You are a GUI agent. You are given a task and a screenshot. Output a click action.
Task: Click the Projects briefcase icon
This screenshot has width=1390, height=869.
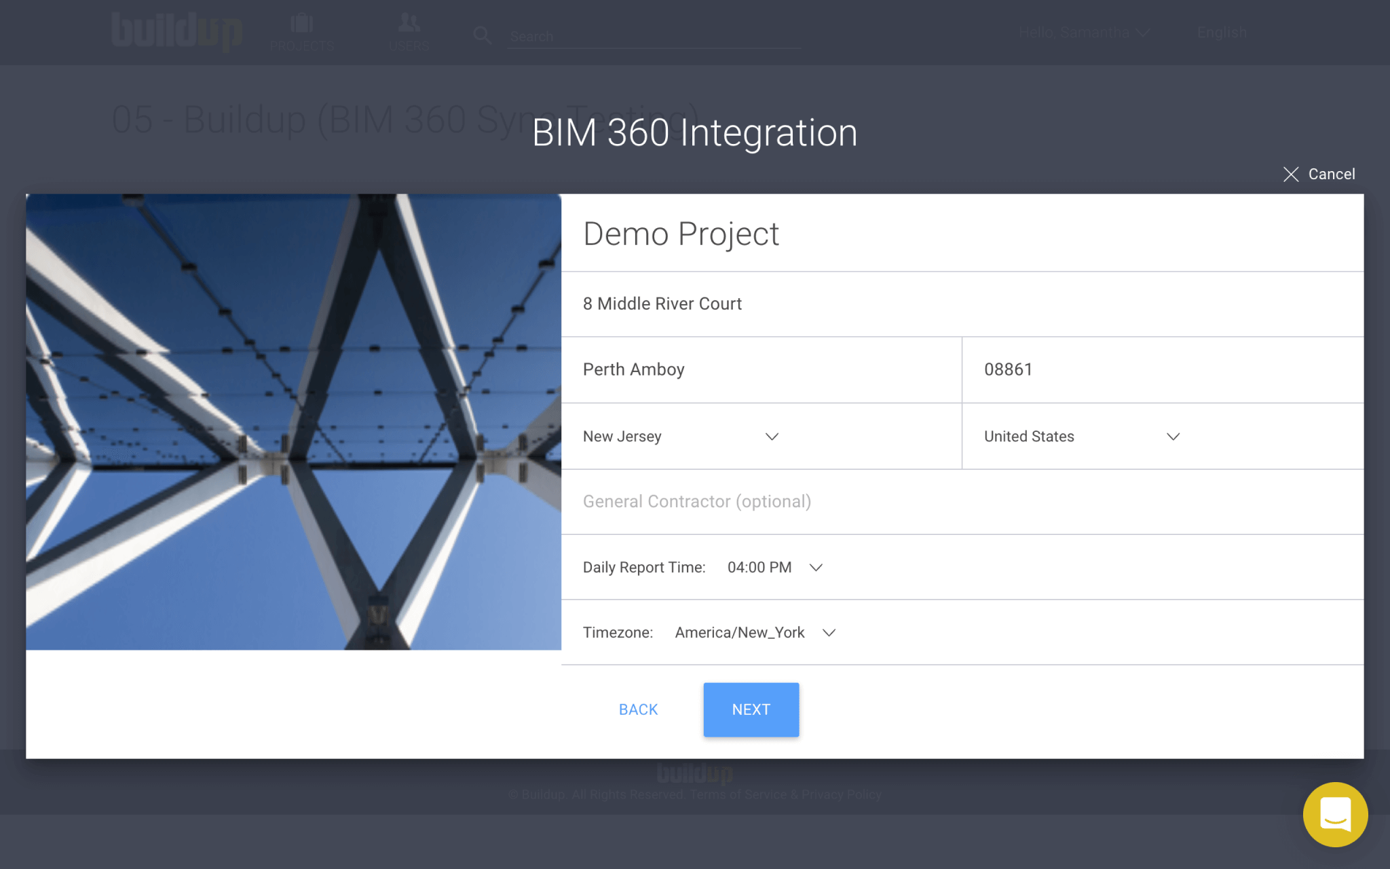click(301, 24)
